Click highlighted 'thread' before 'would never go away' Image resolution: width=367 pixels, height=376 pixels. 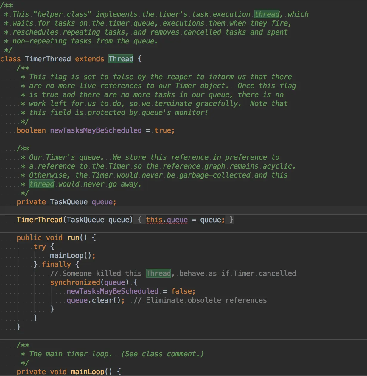(x=42, y=184)
